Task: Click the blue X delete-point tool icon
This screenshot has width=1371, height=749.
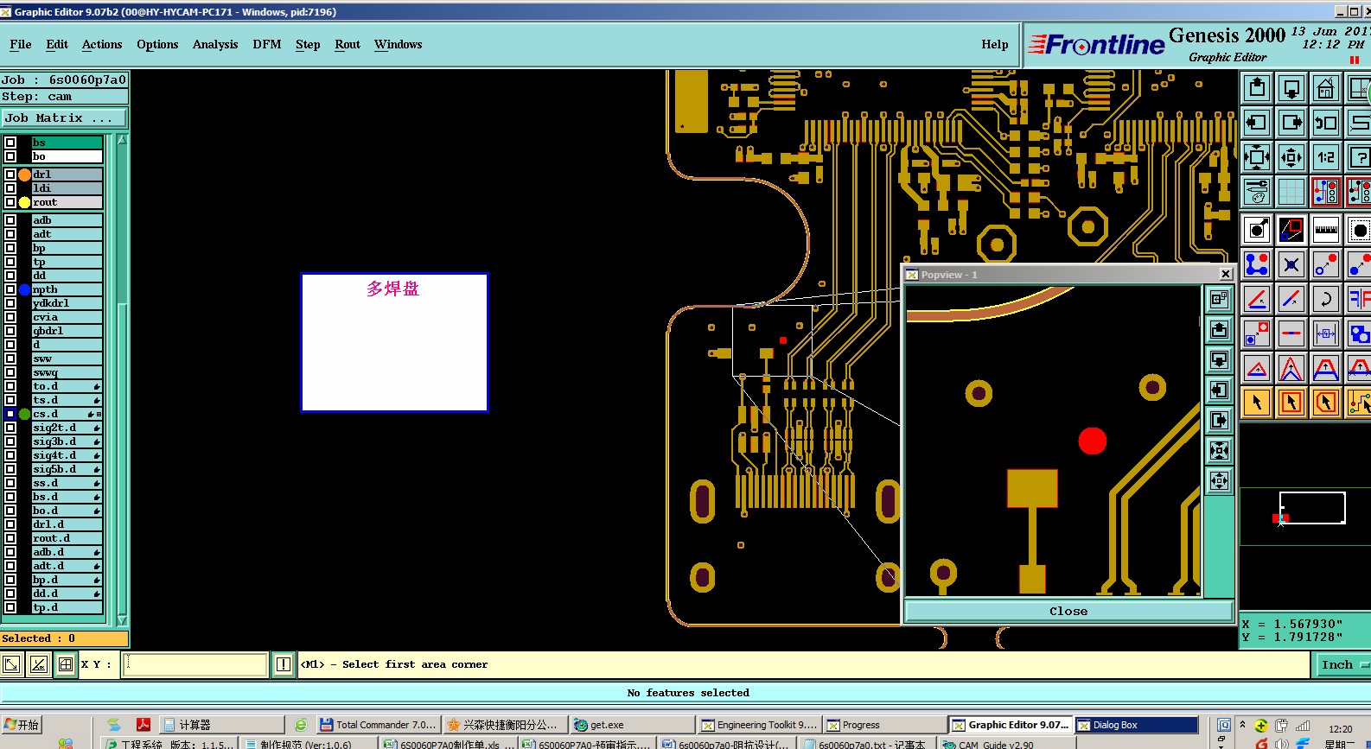Action: (x=1291, y=265)
